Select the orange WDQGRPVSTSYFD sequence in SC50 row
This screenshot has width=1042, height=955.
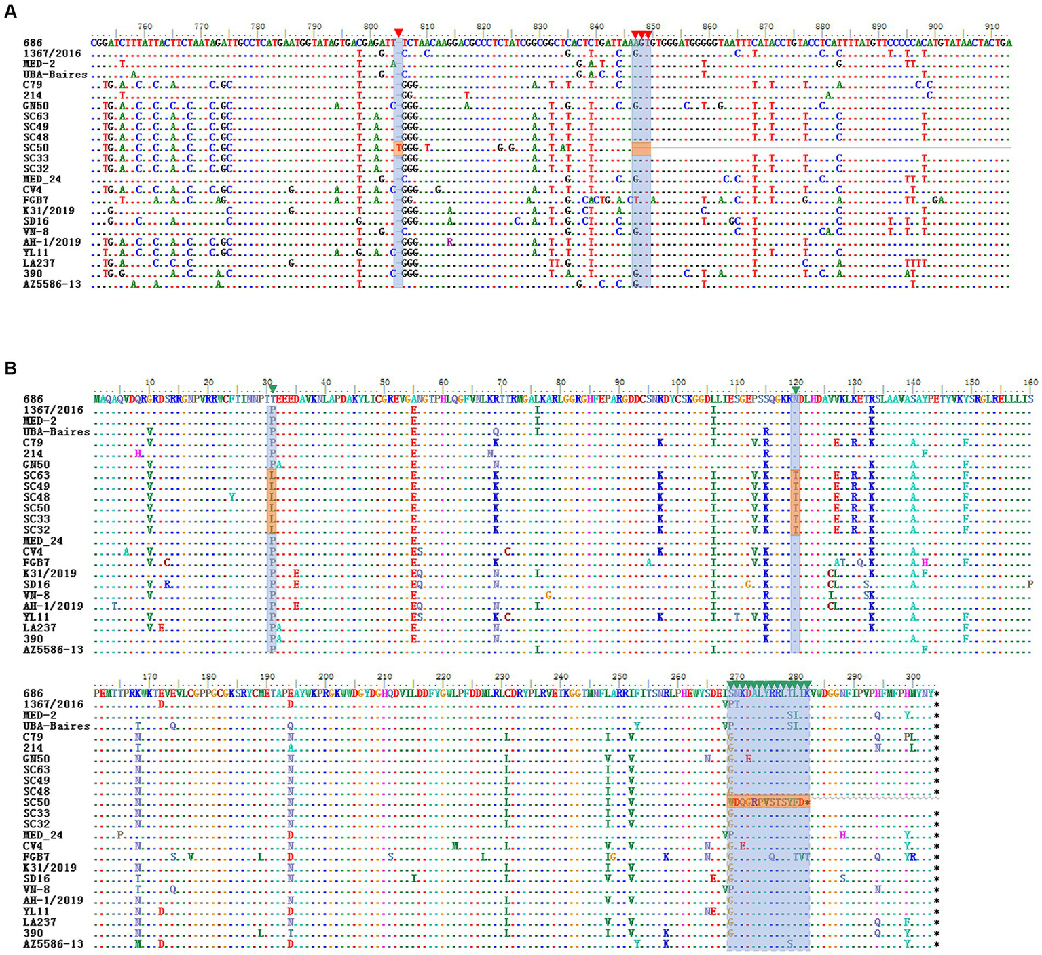tap(766, 802)
